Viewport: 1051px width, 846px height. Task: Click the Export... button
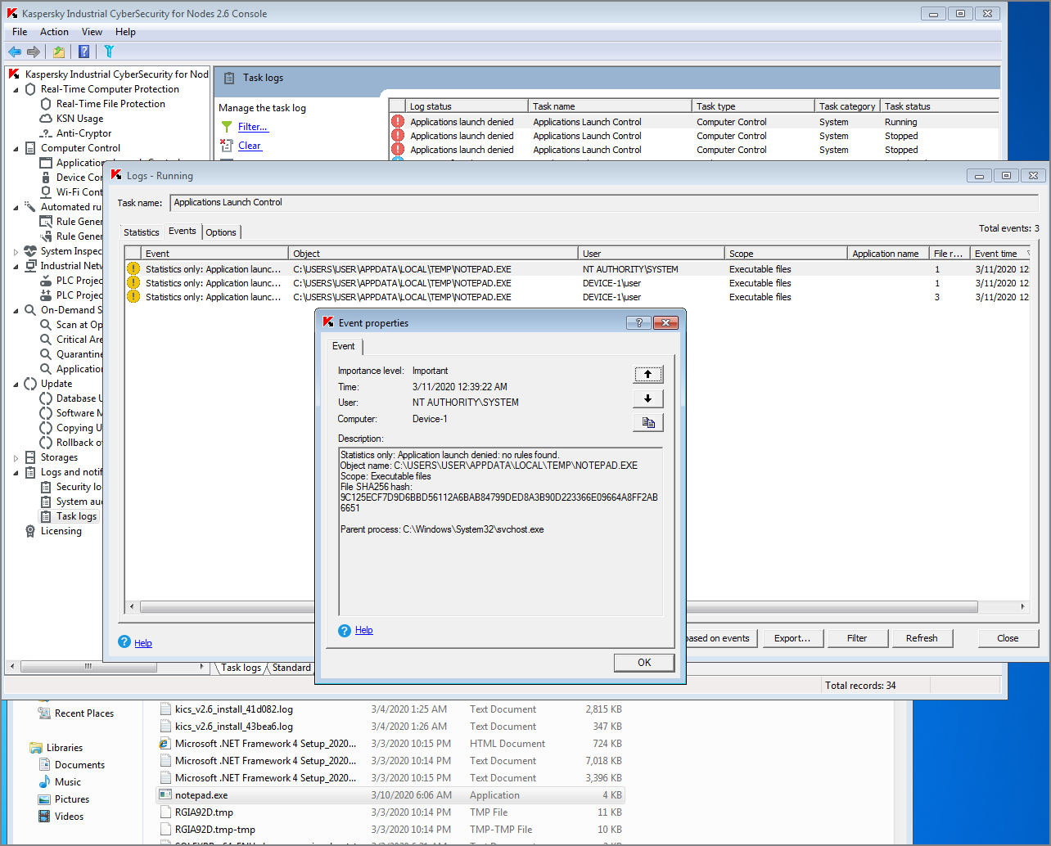click(x=792, y=638)
